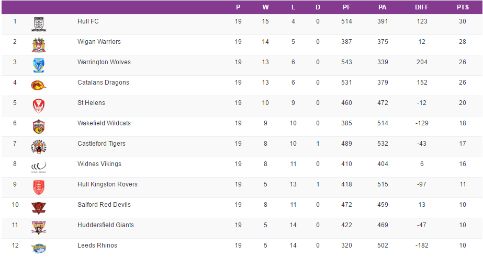Click the St Helens club crest
483x258 pixels.
tap(39, 105)
